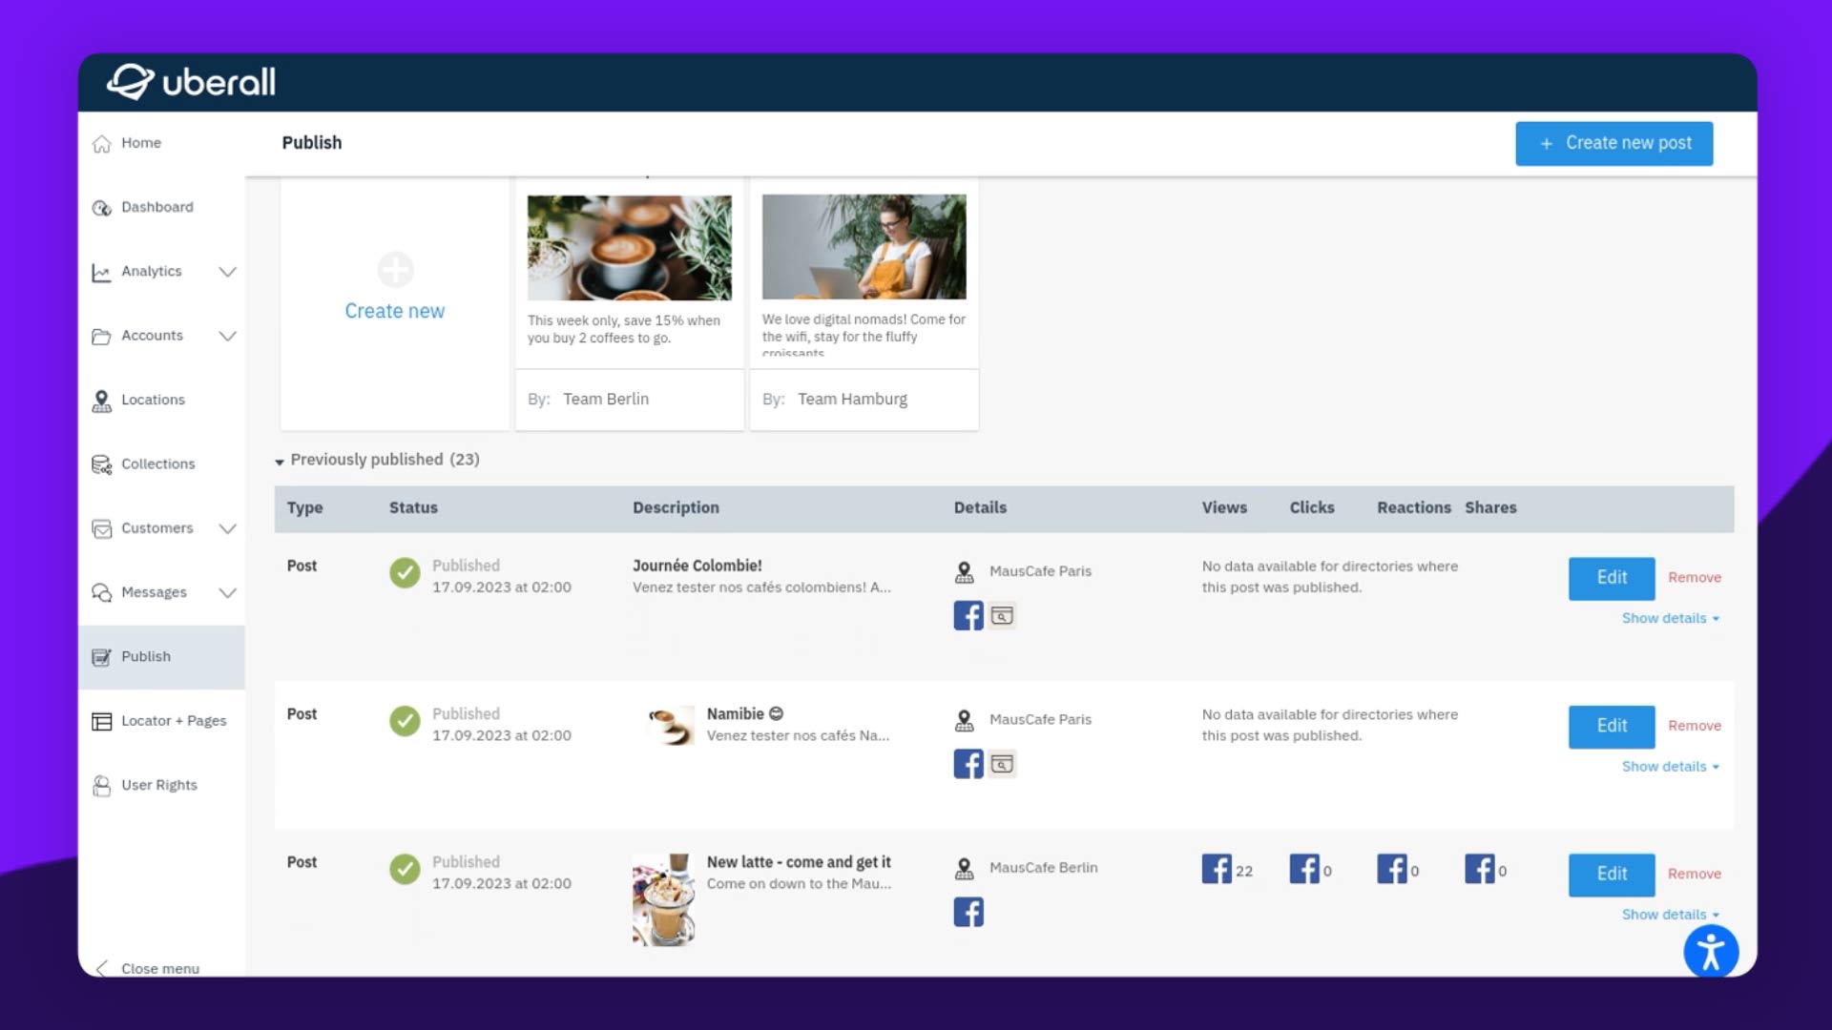Click published checkmark on New latte post
1832x1030 pixels.
point(405,869)
